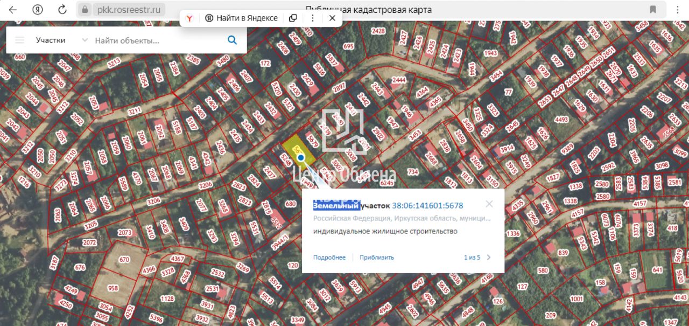The width and height of the screenshot is (689, 326).
Task: Select parcel labeled 1943 on the map
Action: click(x=490, y=53)
